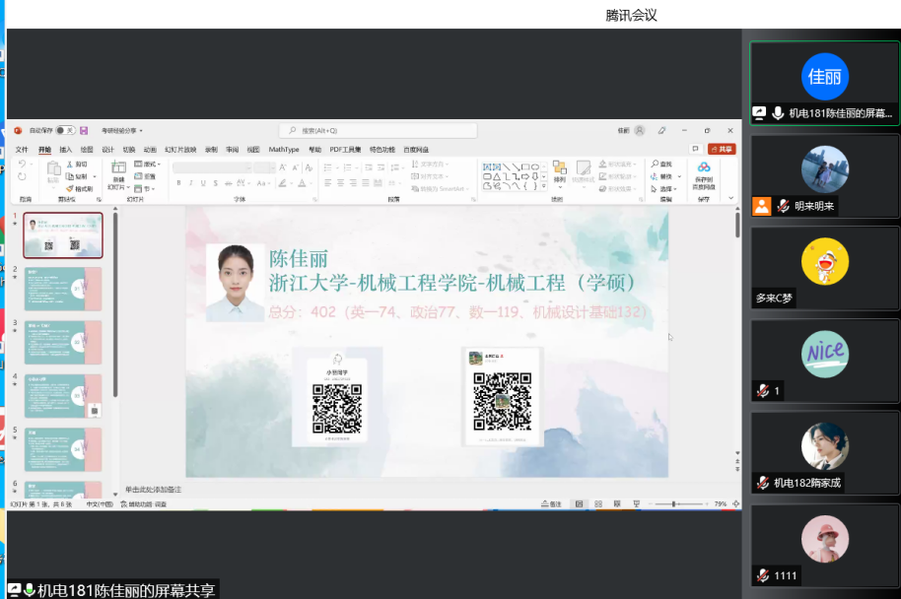The height and width of the screenshot is (599, 901).
Task: Click the Find (查找) magnifier icon
Action: [655, 164]
